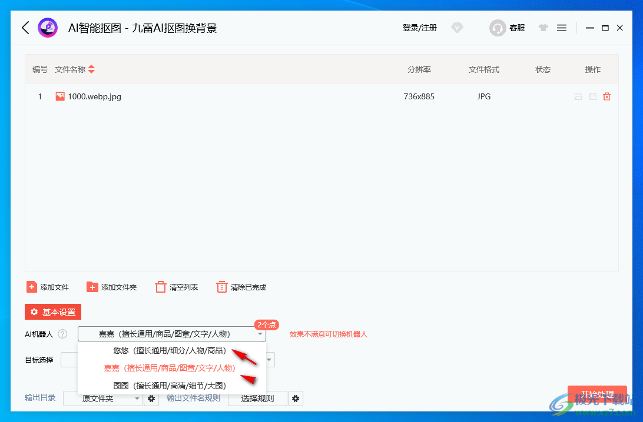Open the VIP diamond badge icon
Image resolution: width=643 pixels, height=422 pixels.
coord(457,28)
